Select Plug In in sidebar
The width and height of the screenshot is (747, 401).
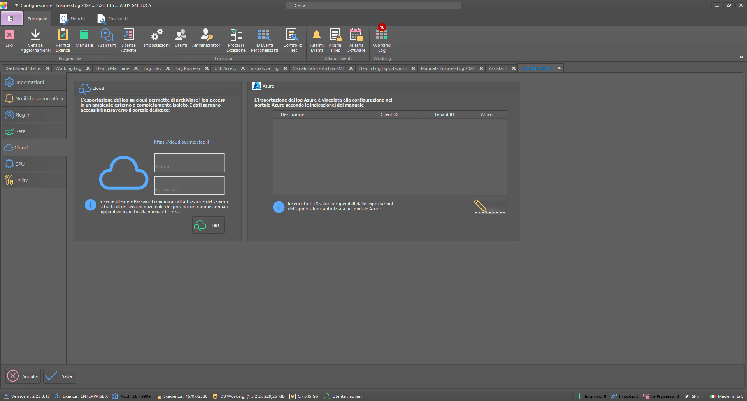[x=34, y=115]
